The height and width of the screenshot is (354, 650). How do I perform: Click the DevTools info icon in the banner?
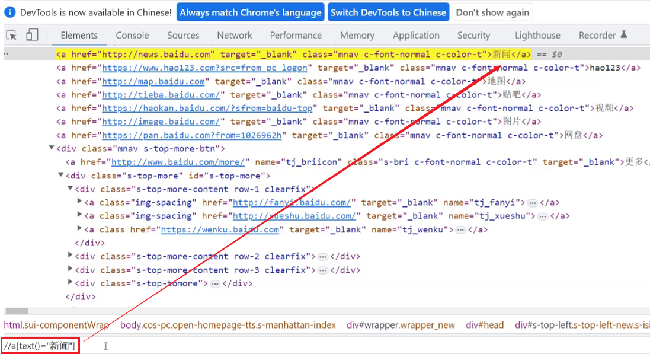[10, 12]
